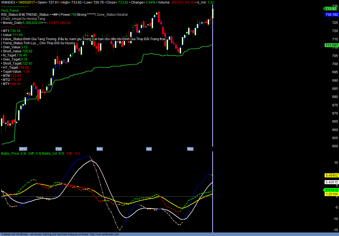This screenshot has width=339, height=236.
Task: Click the yellow 1.25166 indicator tag
Action: click(x=331, y=194)
